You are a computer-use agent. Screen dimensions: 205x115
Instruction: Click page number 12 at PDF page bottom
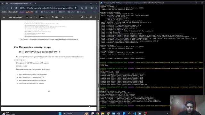click(49, 91)
